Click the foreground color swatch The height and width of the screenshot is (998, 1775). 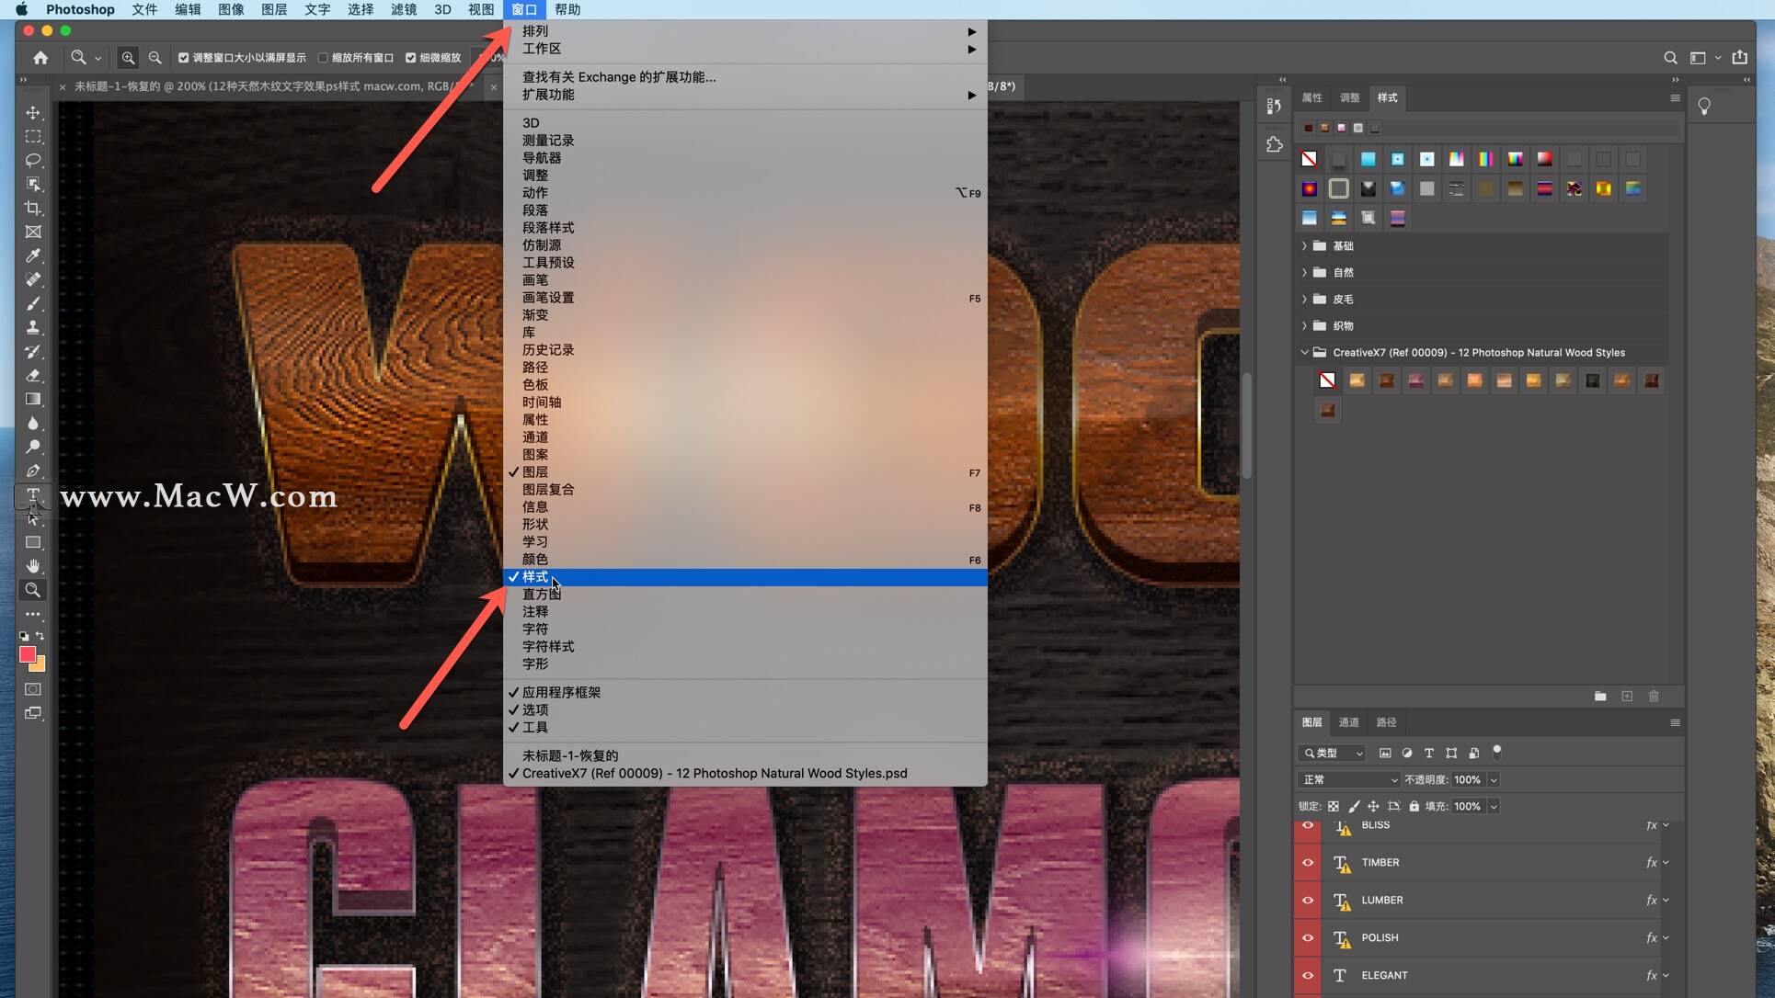coord(28,652)
